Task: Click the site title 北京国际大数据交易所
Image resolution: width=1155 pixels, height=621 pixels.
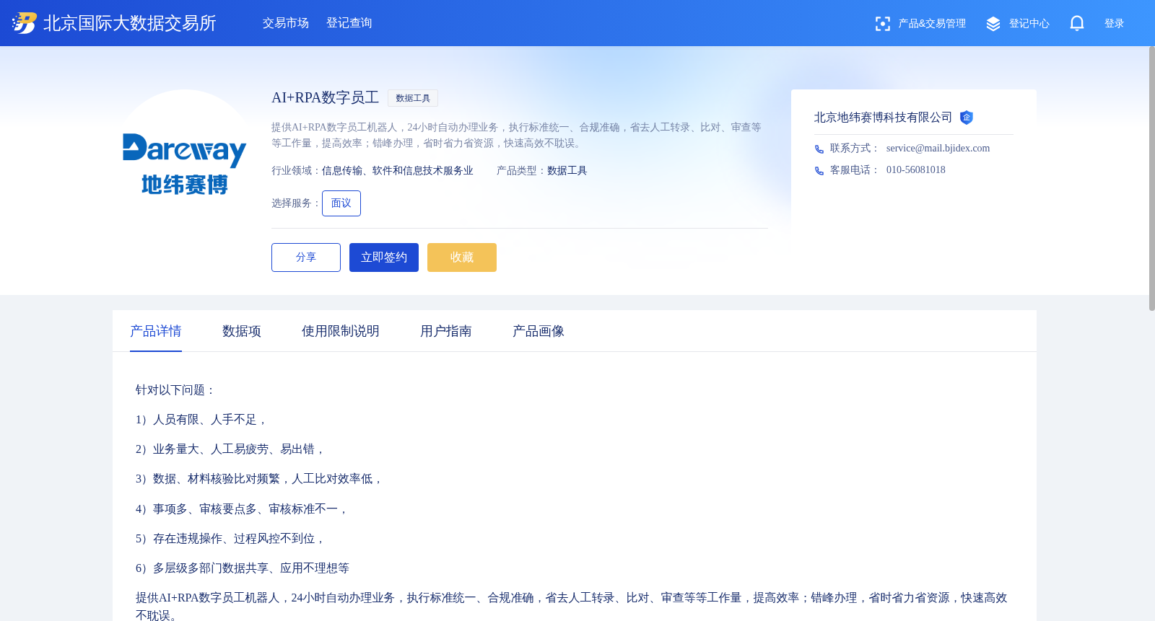Action: (130, 23)
